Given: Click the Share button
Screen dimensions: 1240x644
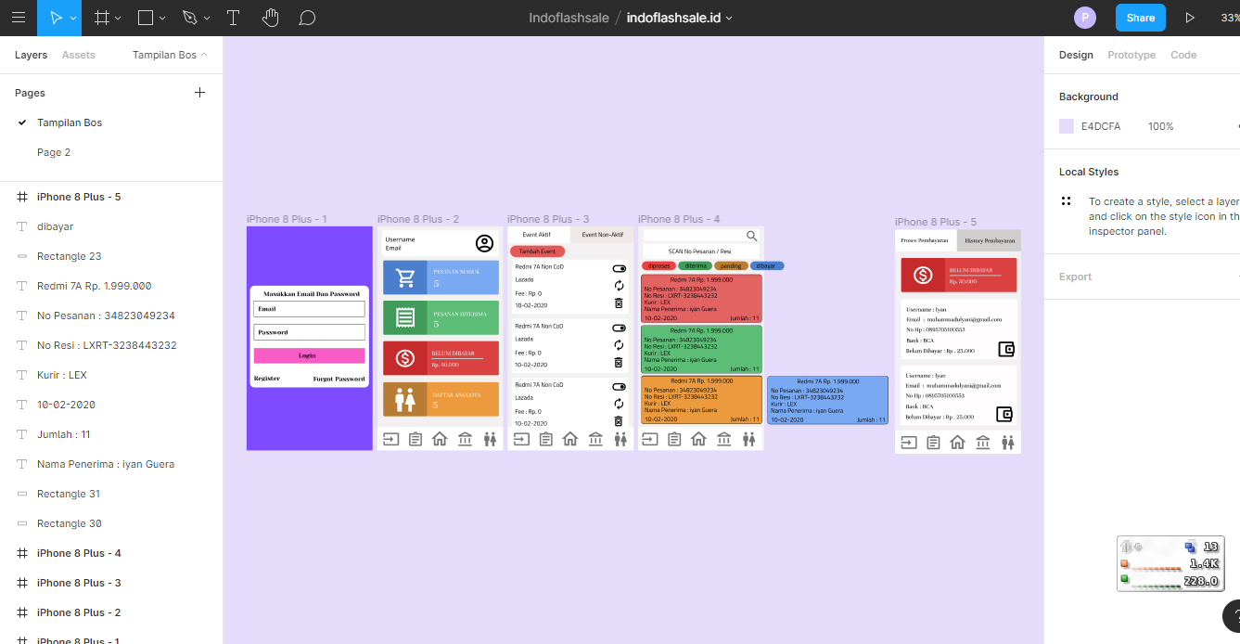Looking at the screenshot, I should (x=1140, y=18).
